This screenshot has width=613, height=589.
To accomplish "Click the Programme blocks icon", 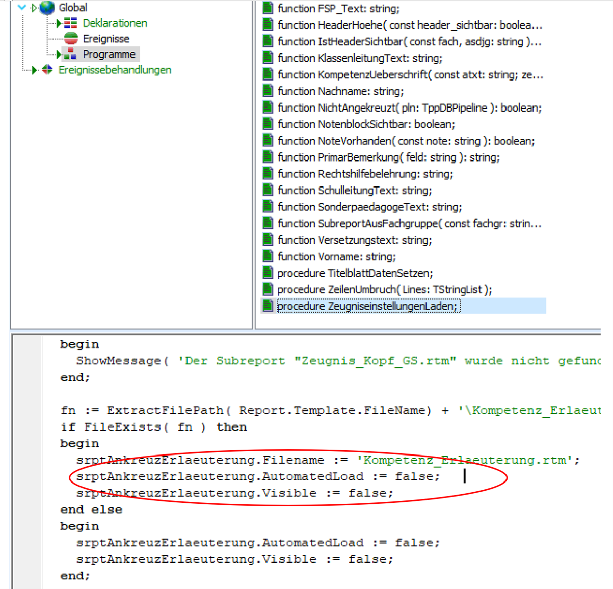I will point(70,55).
